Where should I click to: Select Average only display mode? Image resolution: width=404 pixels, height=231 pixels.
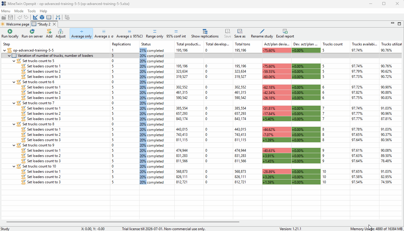(x=81, y=34)
